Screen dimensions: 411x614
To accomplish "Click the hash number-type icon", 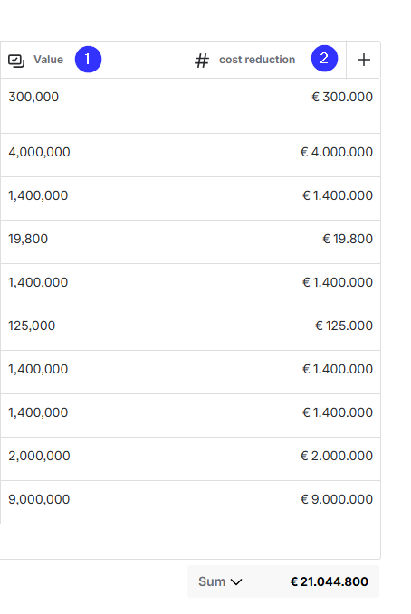I will (202, 61).
